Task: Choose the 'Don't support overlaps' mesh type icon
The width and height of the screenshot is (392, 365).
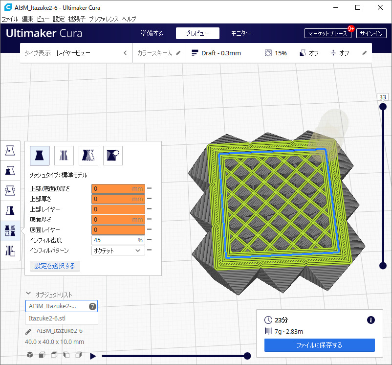Action: 112,156
